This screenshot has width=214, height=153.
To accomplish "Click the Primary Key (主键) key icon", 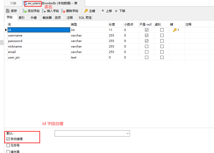I will click(x=86, y=11).
